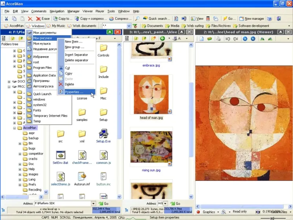Click Copy to ... toolbar button
Screen dimensions: 293x220
click(63, 19)
